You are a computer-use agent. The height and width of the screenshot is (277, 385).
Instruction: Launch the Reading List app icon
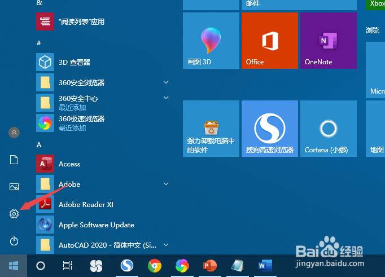[x=45, y=21]
